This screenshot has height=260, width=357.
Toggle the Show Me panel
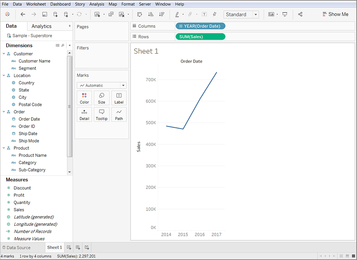[335, 14]
